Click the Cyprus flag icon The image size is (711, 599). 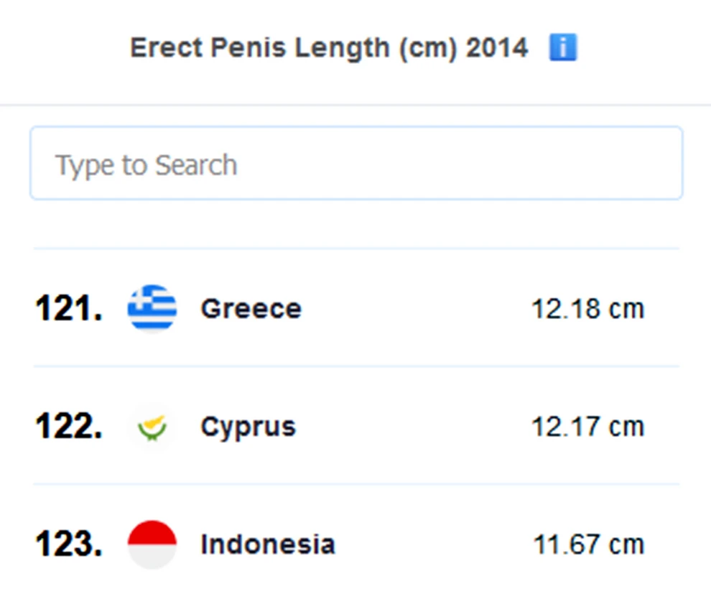[152, 427]
